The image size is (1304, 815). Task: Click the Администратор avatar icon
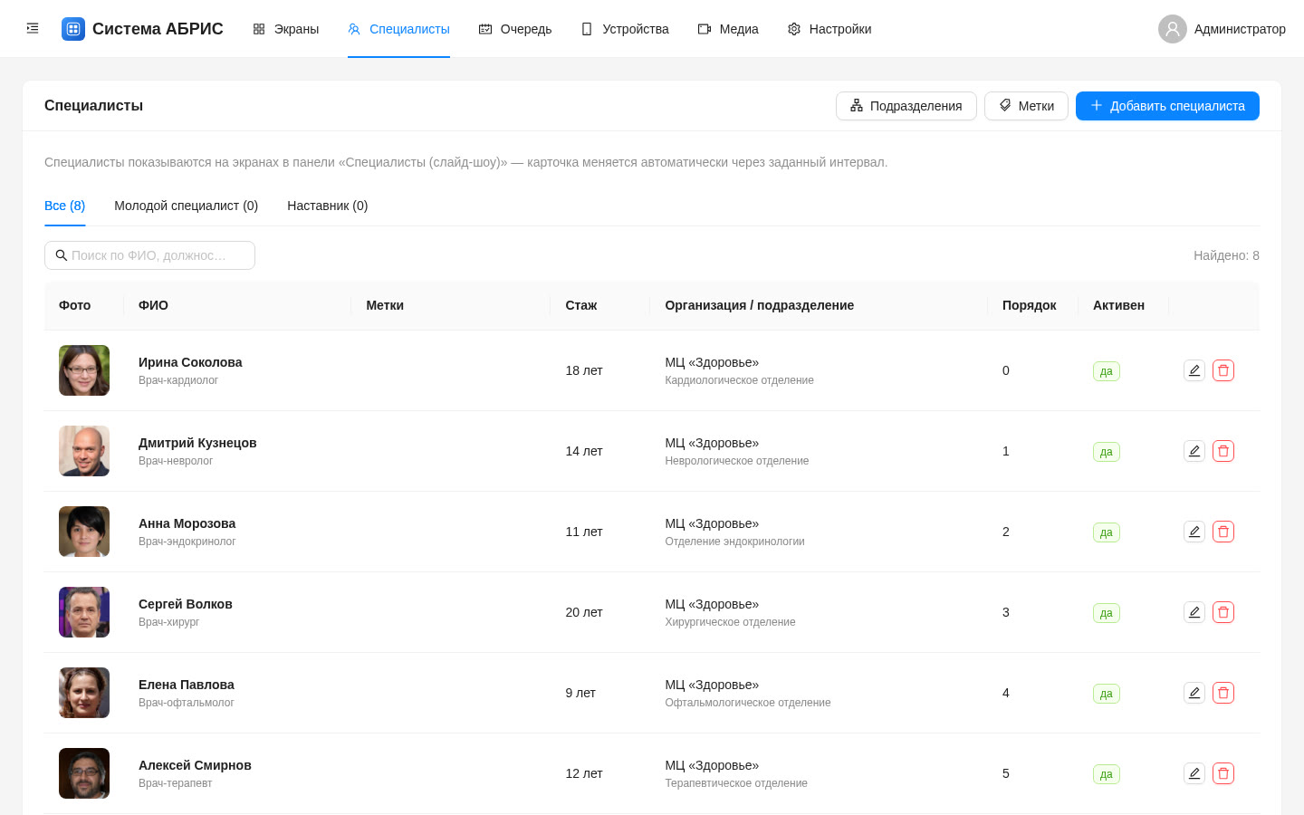pyautogui.click(x=1173, y=29)
